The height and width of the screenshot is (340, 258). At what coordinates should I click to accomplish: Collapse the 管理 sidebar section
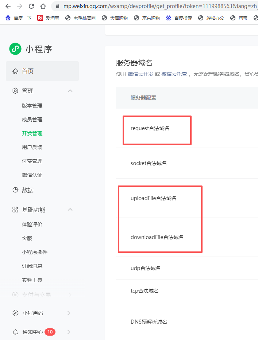click(70, 91)
